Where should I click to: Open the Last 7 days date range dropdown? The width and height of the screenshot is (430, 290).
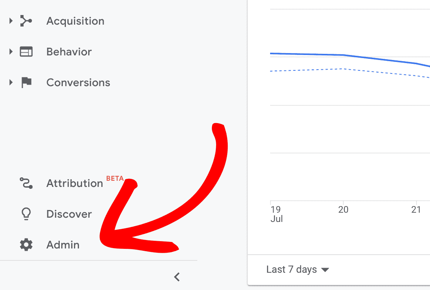click(x=297, y=270)
